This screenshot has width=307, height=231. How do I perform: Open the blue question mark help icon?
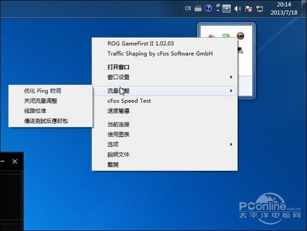(208, 9)
